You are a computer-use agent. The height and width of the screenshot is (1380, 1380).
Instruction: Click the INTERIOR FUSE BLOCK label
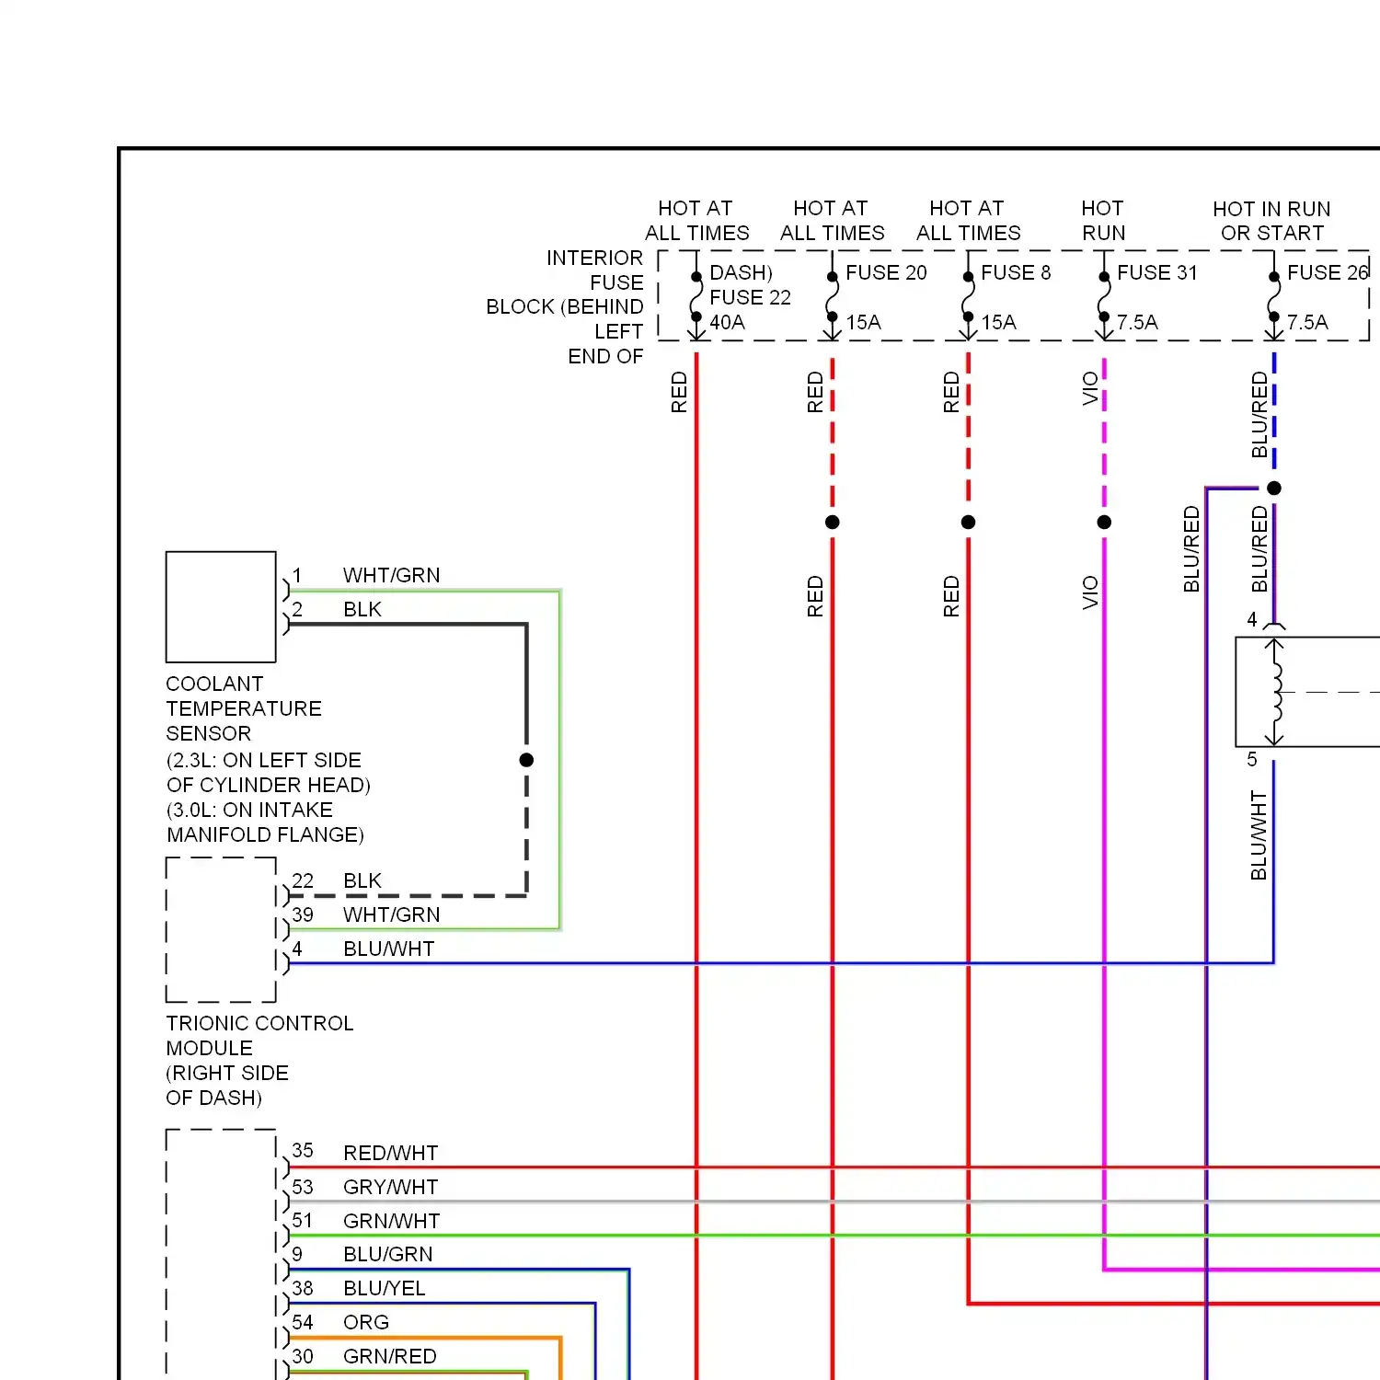coord(565,306)
